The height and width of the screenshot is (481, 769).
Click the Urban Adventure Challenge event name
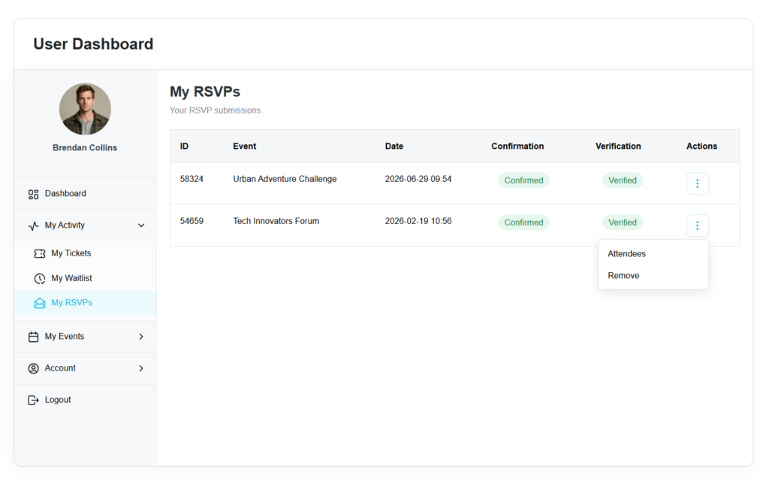[x=285, y=179]
